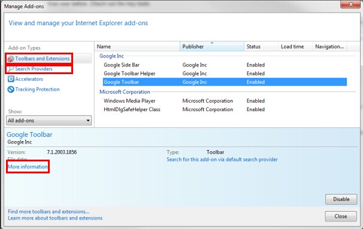Select Search Providers add-on type
The width and height of the screenshot is (363, 229).
(34, 69)
